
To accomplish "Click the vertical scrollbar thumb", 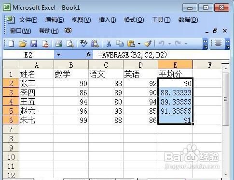I will [x=226, y=99].
